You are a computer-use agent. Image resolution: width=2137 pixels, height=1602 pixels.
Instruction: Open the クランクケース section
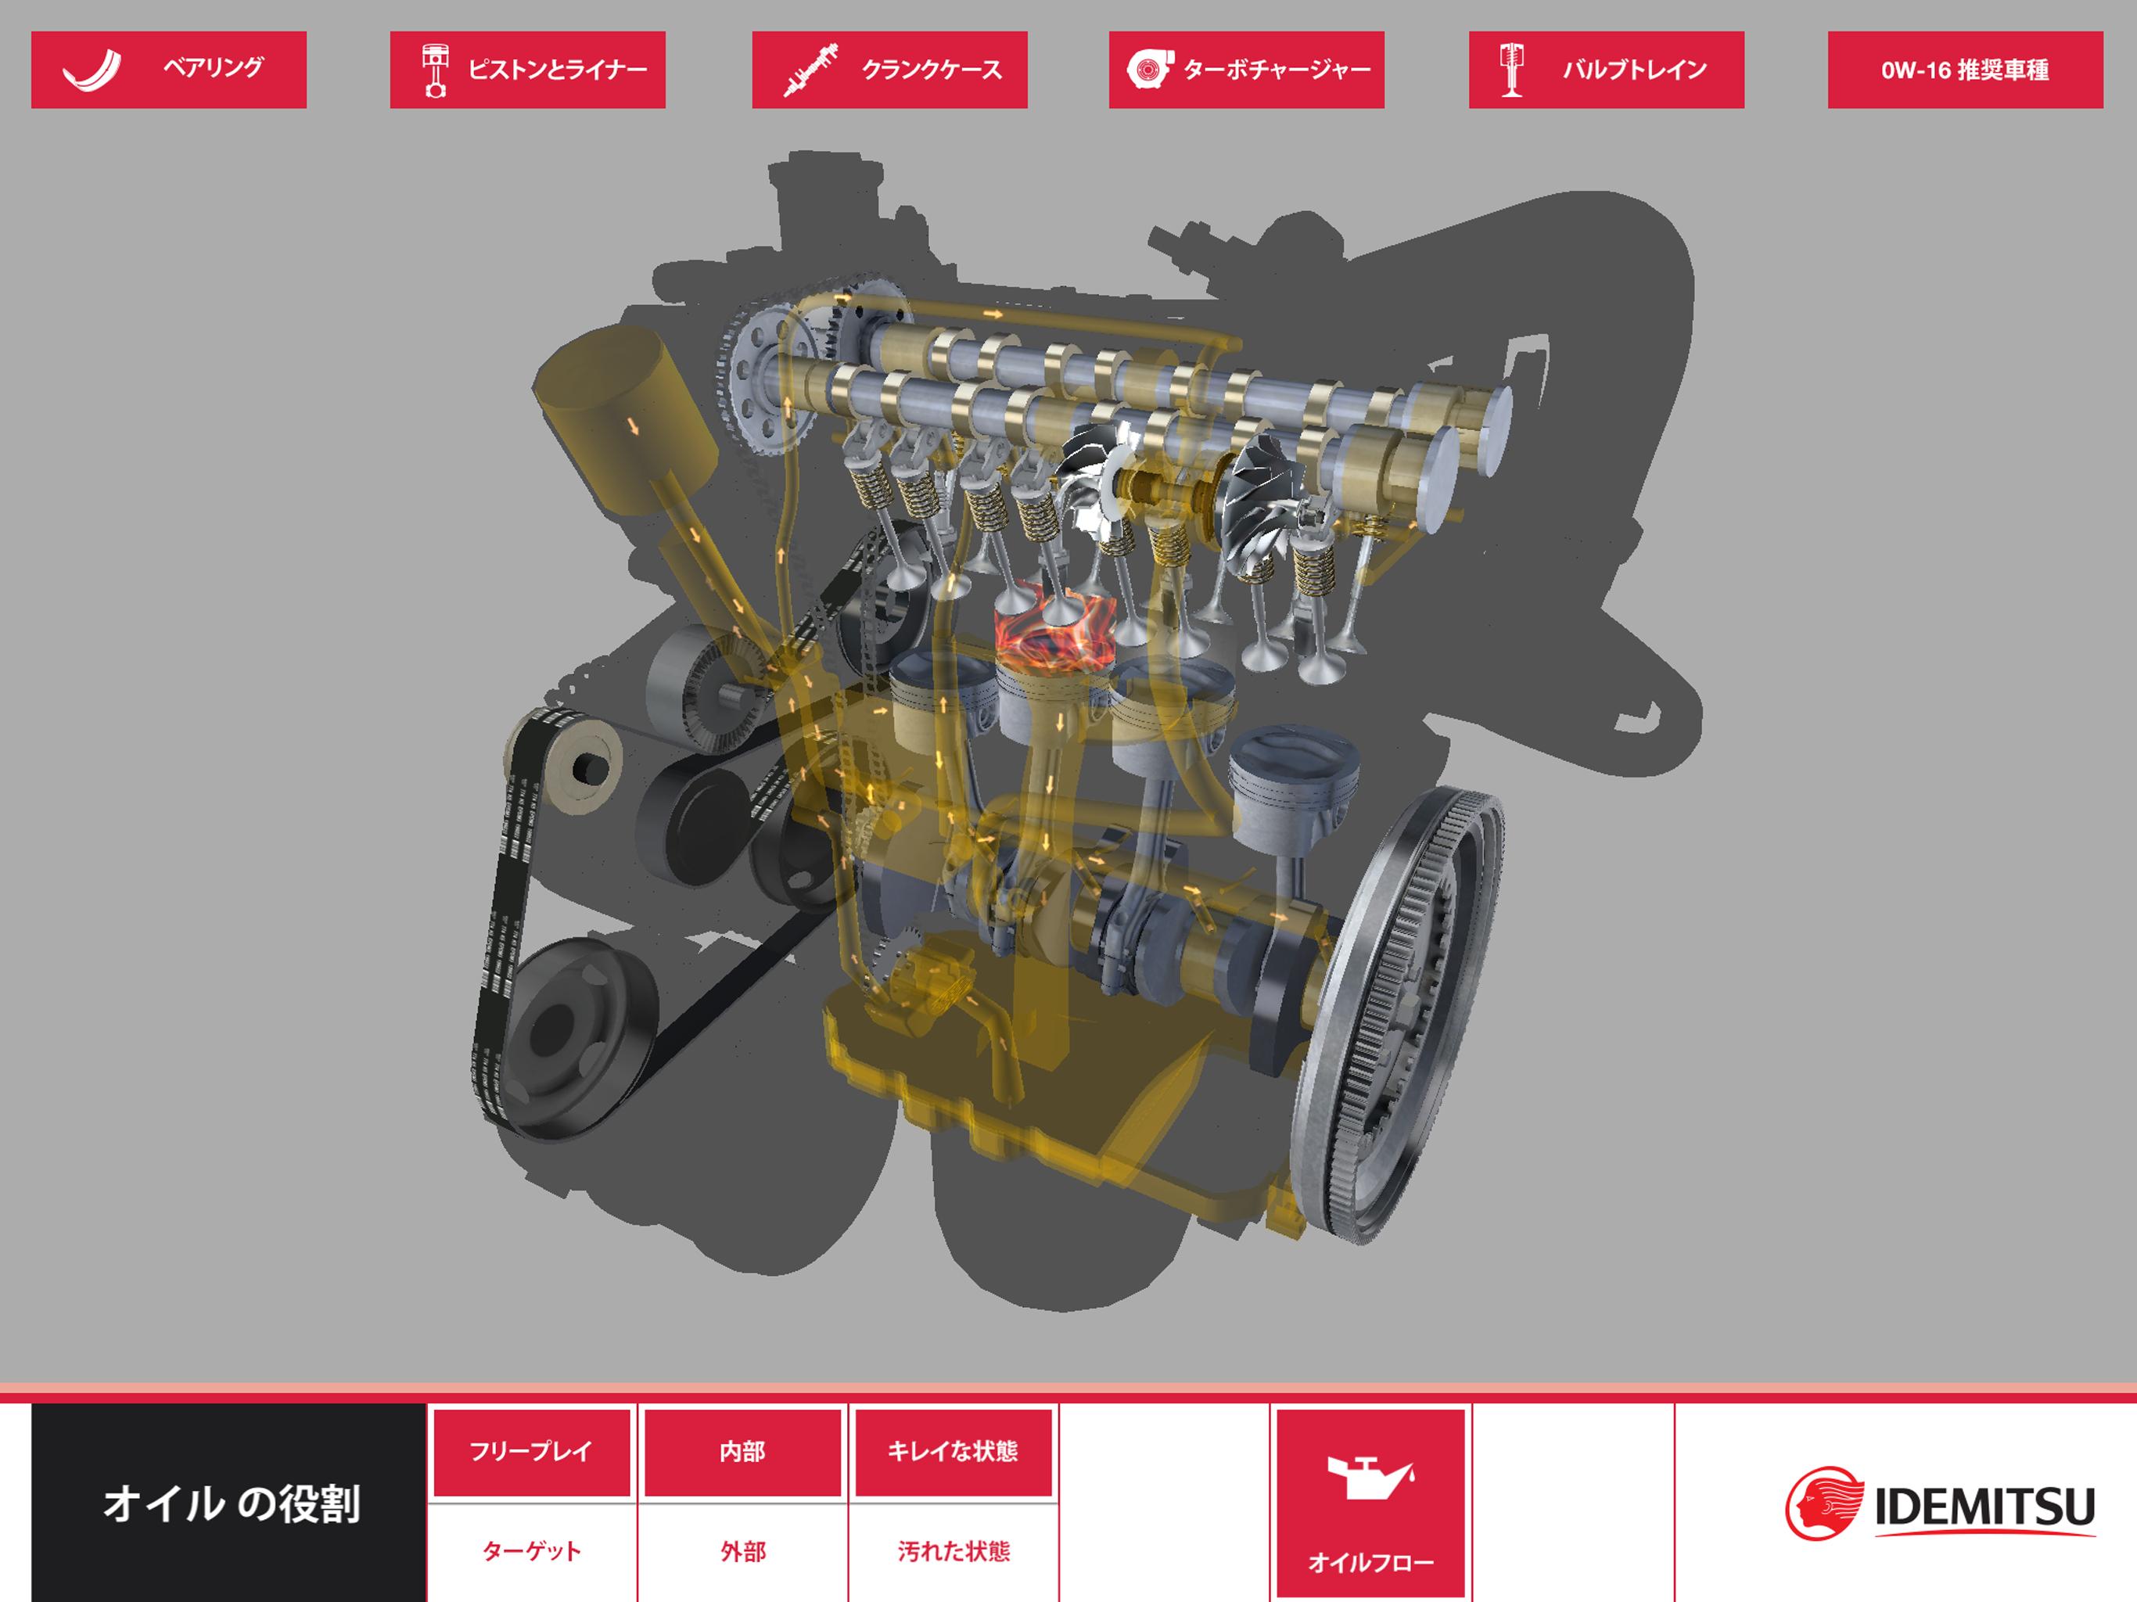pyautogui.click(x=890, y=70)
